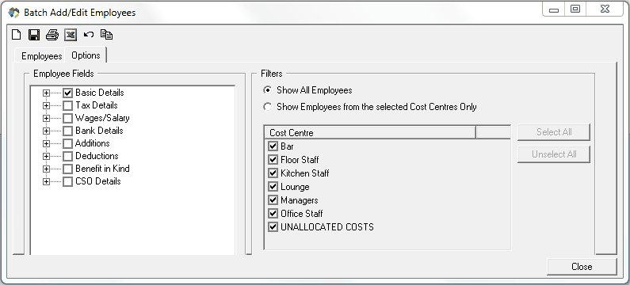Select the Benefit in Kind tree label
Image resolution: width=630 pixels, height=285 pixels.
[102, 169]
